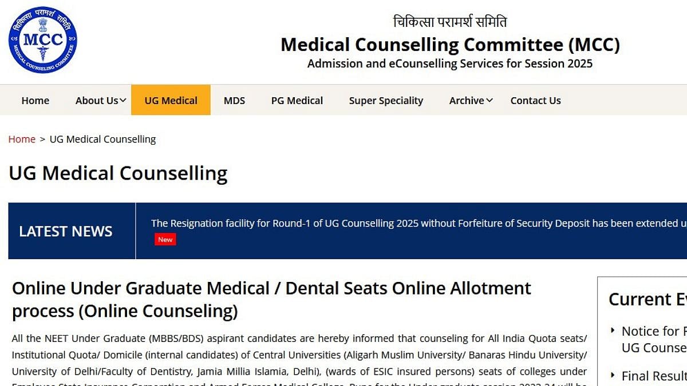
Task: Click the arrow bullet beside Final Result
Action: pyautogui.click(x=613, y=375)
